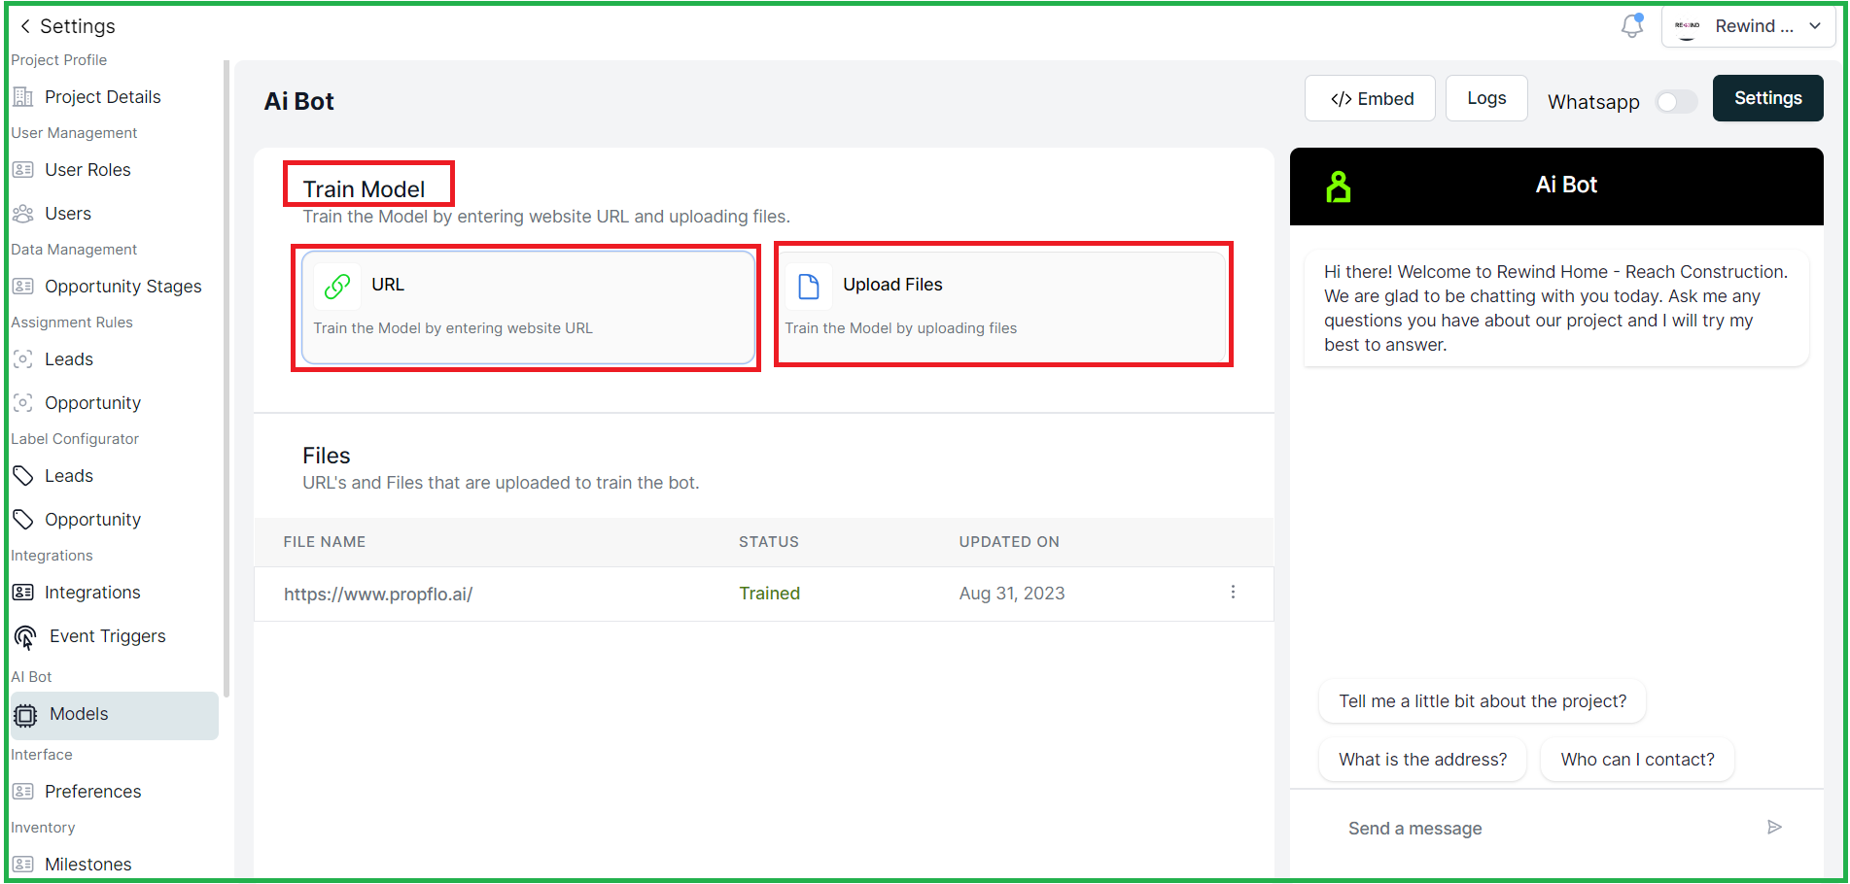Viewport: 1850px width, 884px height.
Task: Click the back arrow next to Settings
Action: [x=25, y=26]
